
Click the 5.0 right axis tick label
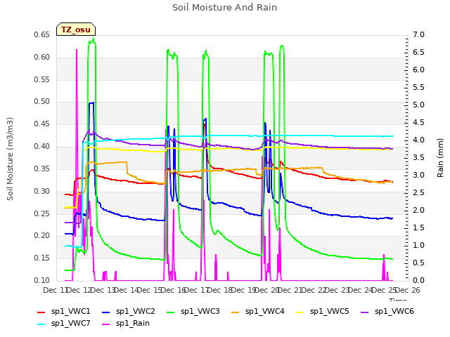pyautogui.click(x=418, y=105)
